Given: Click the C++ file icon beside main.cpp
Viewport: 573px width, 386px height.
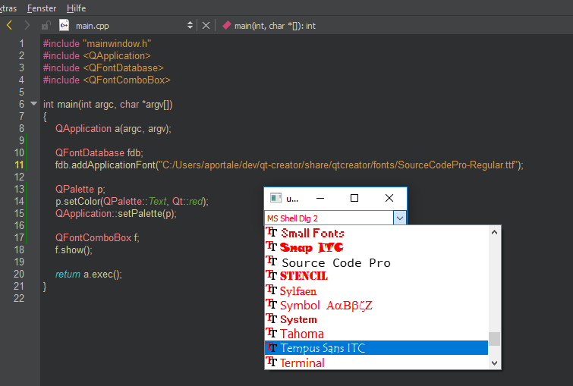Looking at the screenshot, I should coord(65,25).
